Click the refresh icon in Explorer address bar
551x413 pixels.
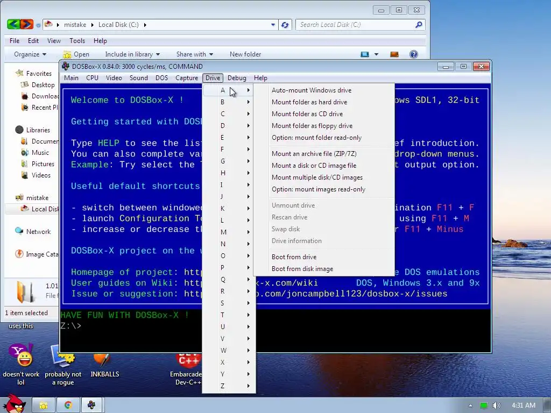(x=285, y=25)
